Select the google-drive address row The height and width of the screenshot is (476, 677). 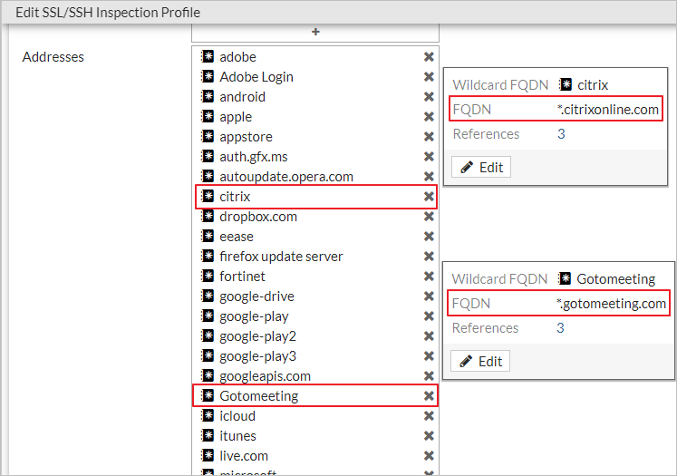(x=315, y=296)
